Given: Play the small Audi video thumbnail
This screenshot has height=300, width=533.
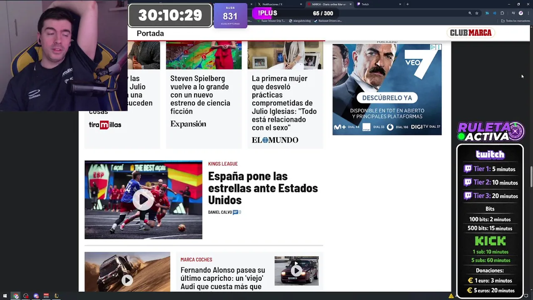Looking at the screenshot, I should pyautogui.click(x=296, y=271).
